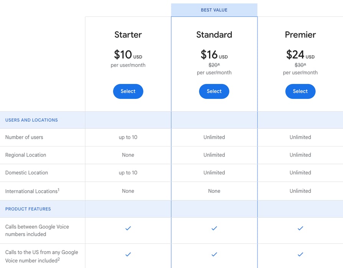Image resolution: width=343 pixels, height=268 pixels.
Task: Click the PRODUCT FEATURES section header
Action: (x=28, y=209)
